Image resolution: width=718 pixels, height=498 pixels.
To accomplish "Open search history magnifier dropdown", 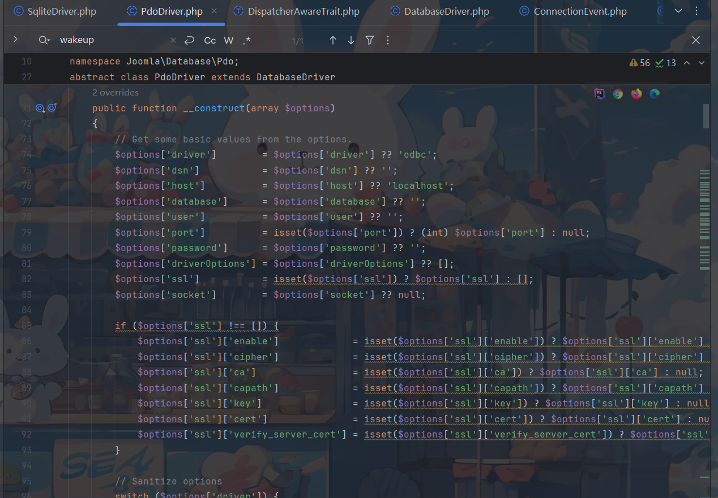I will [x=44, y=40].
